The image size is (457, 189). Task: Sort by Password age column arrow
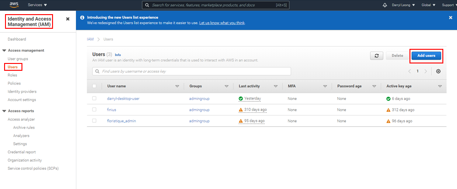click(374, 86)
